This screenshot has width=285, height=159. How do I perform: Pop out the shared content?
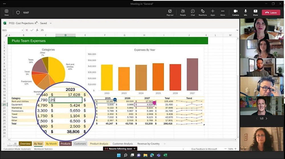pos(170,12)
